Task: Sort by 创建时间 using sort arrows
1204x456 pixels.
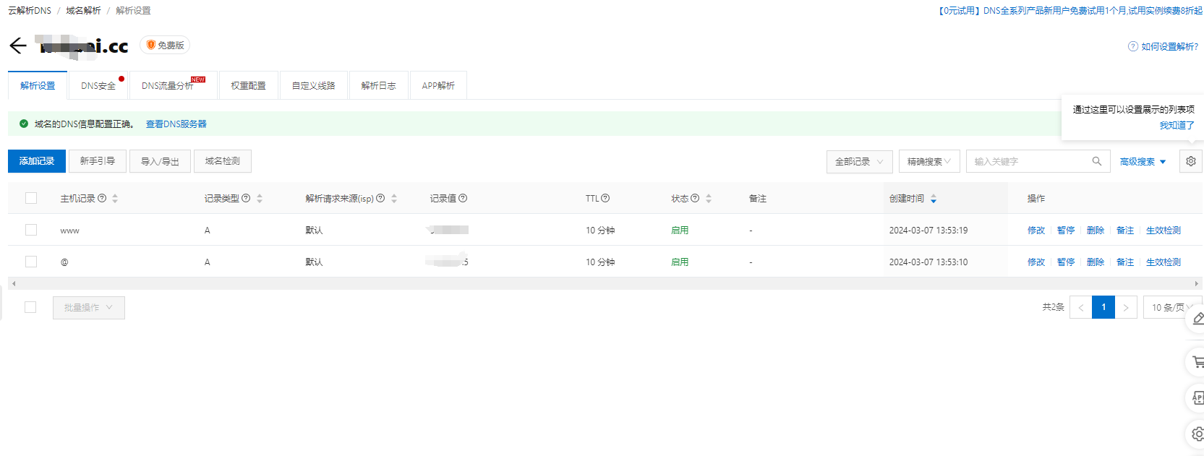Action: (x=934, y=198)
